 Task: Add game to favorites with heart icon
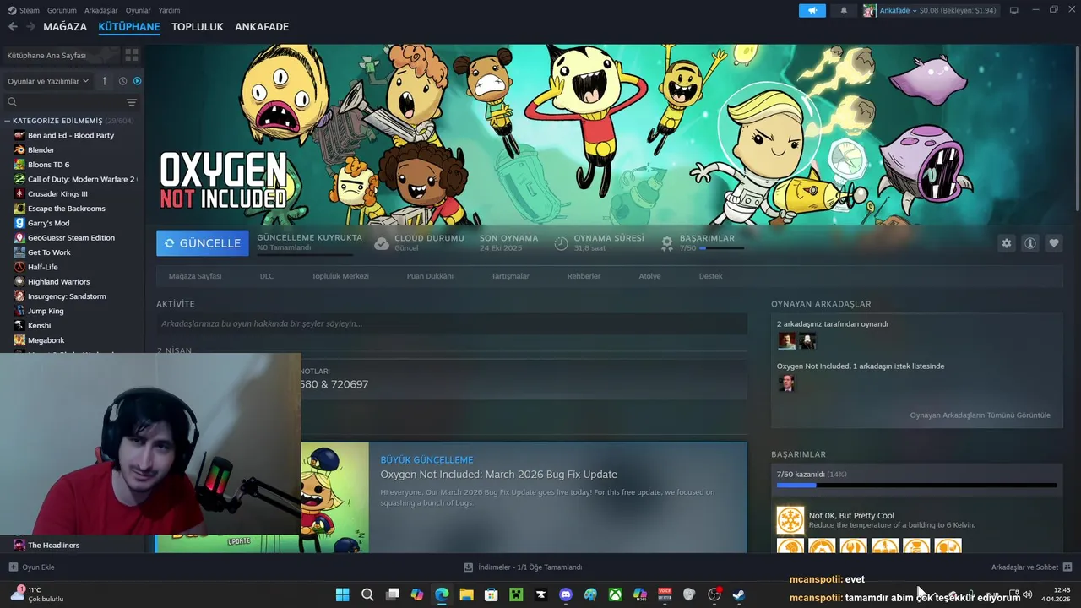[1054, 243]
